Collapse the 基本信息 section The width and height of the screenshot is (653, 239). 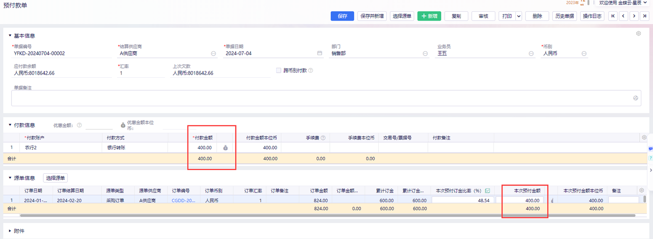click(x=10, y=35)
